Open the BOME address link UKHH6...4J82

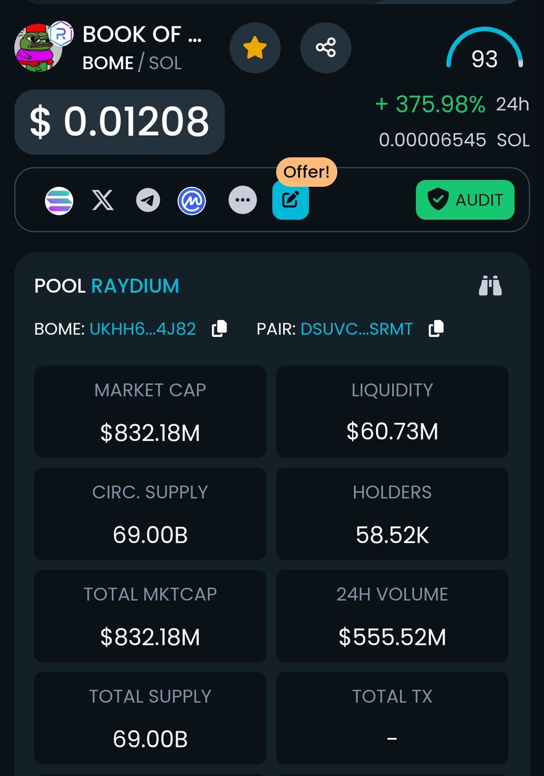pos(142,329)
